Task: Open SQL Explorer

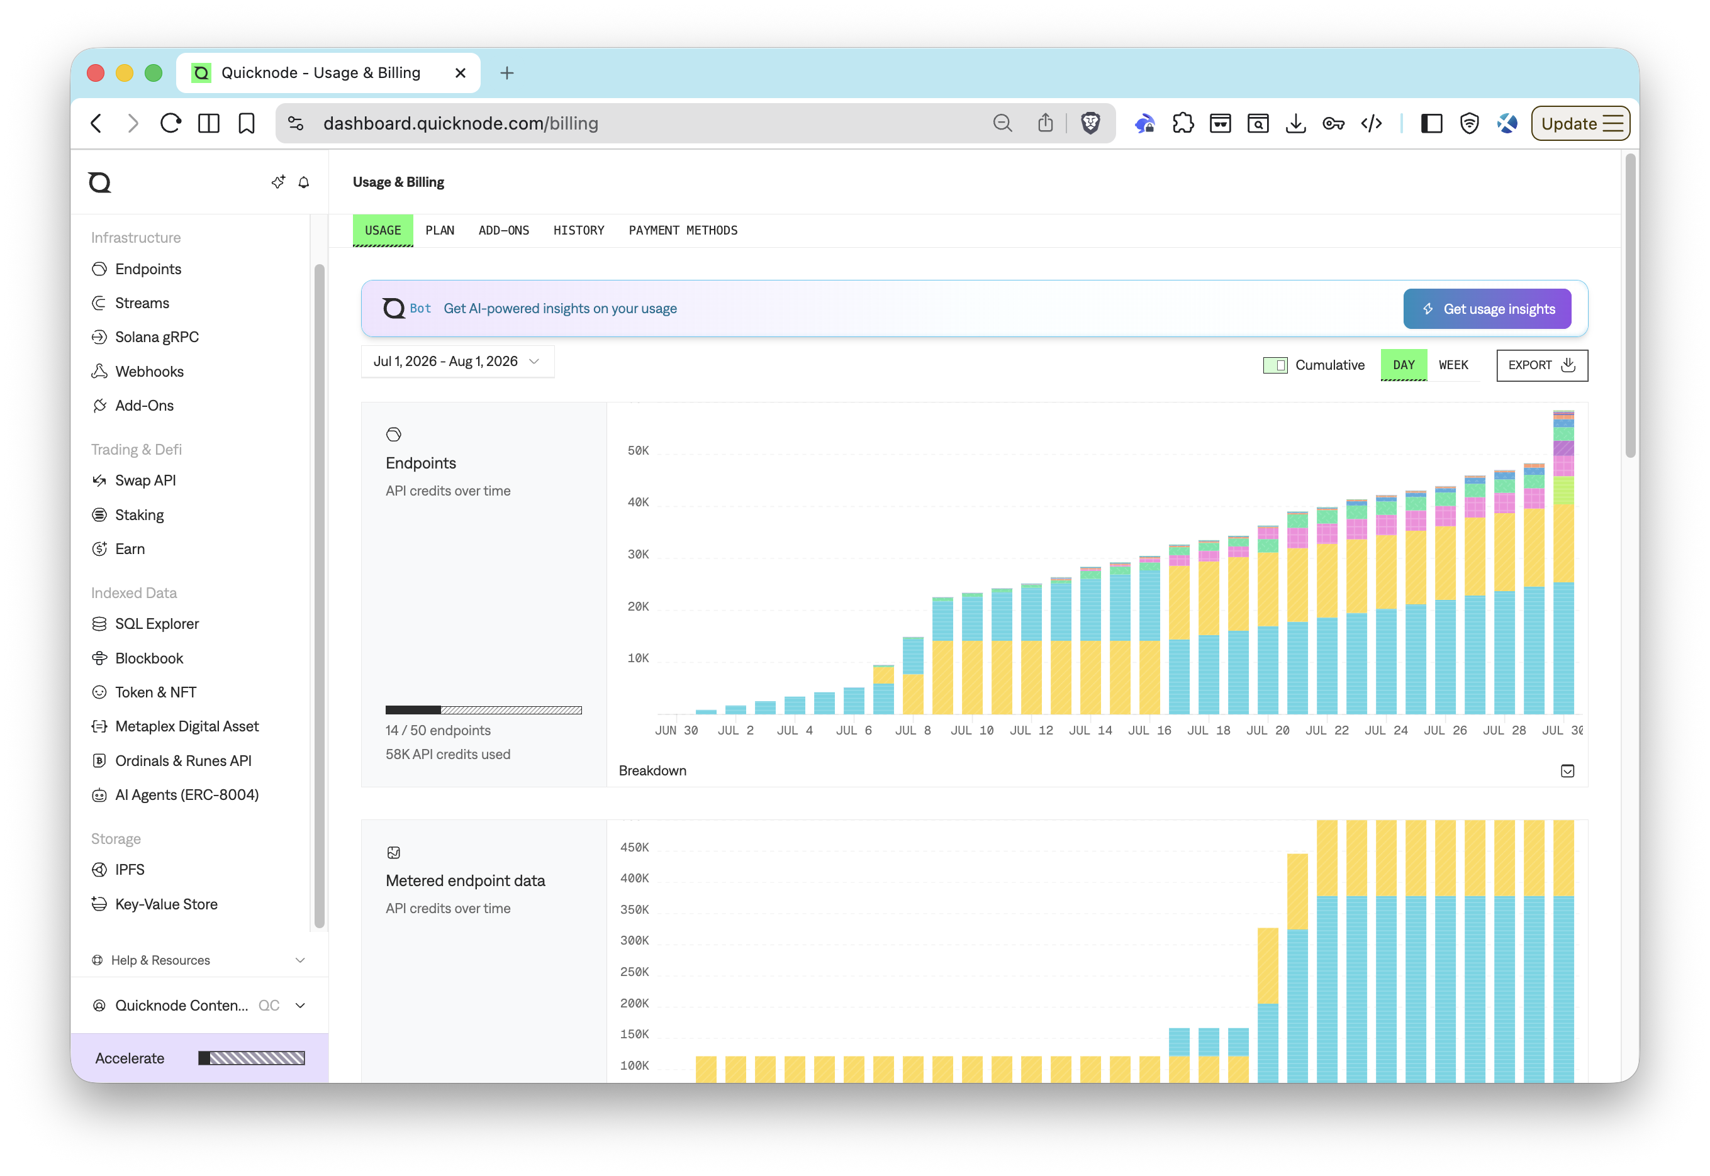Action: (x=156, y=624)
